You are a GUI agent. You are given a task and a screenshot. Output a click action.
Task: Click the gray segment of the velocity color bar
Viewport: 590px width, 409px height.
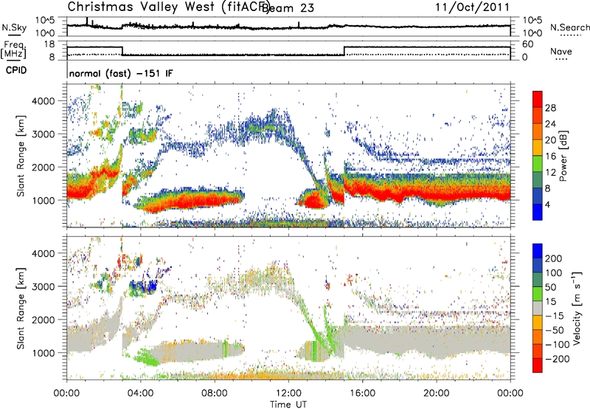538,308
